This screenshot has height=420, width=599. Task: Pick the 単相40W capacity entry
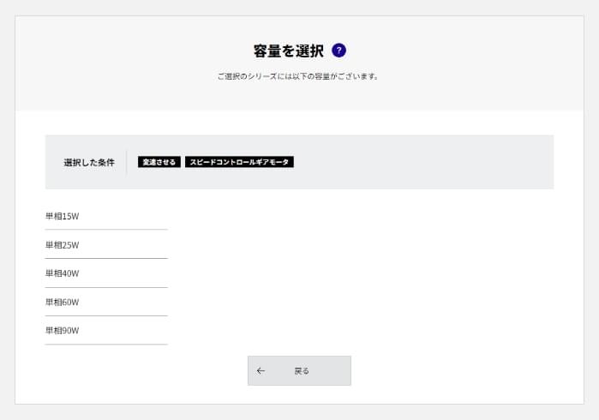pos(106,273)
